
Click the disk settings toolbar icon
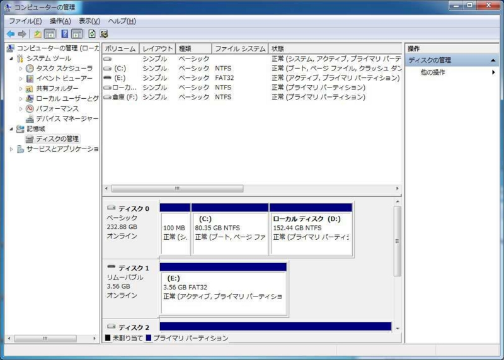pos(103,34)
